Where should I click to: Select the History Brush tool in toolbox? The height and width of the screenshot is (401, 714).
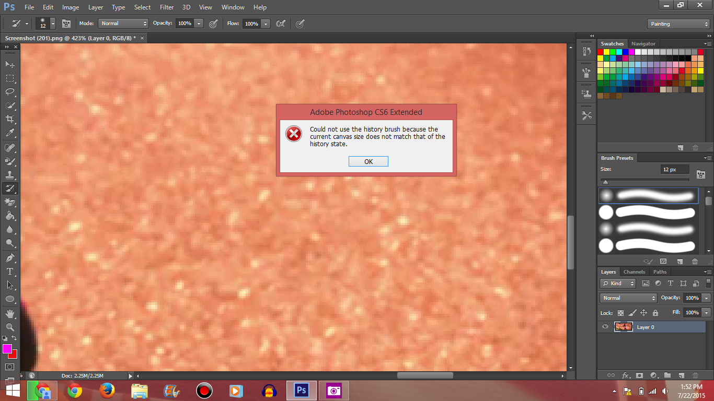[x=10, y=188]
